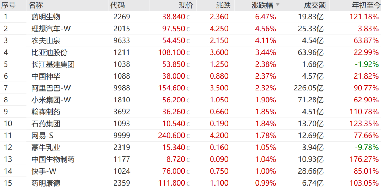Screen dimensions: 381x188
Task: Click the 序号 column header
Action: [8, 5]
